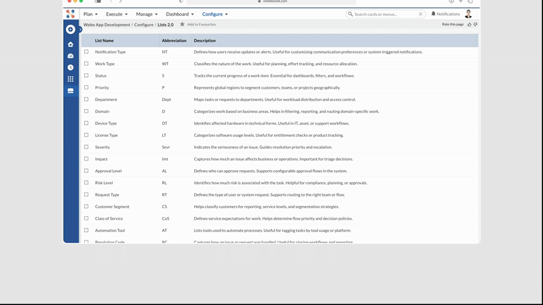Click the CoS abbreviation cell
The height and width of the screenshot is (305, 543).
166,218
